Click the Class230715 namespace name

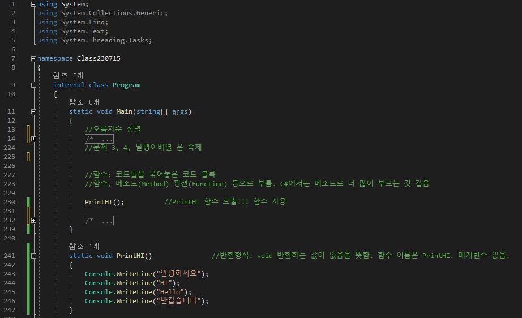click(x=99, y=58)
